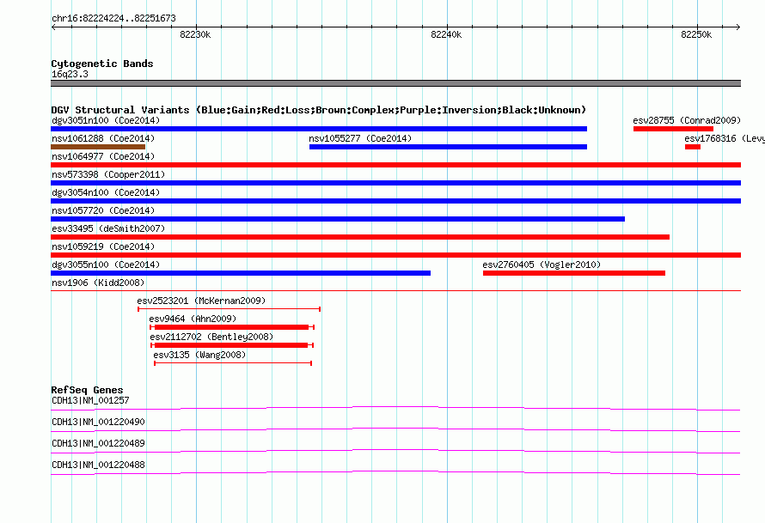This screenshot has height=523, width=765.
Task: Click the esv9464 (Ahn2009) label
Action: pos(193,319)
